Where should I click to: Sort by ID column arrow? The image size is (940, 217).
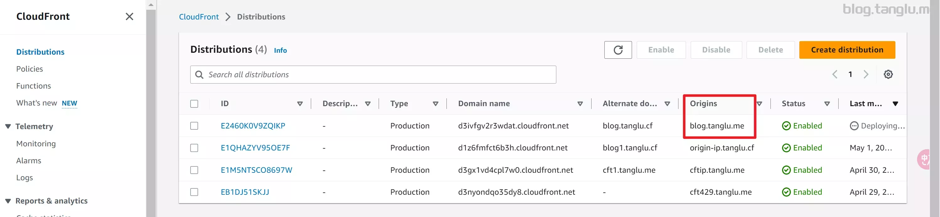point(300,104)
